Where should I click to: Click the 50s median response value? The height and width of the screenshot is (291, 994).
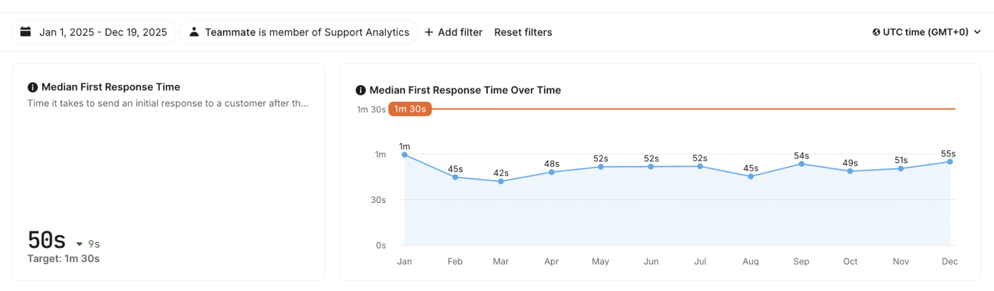tap(47, 240)
